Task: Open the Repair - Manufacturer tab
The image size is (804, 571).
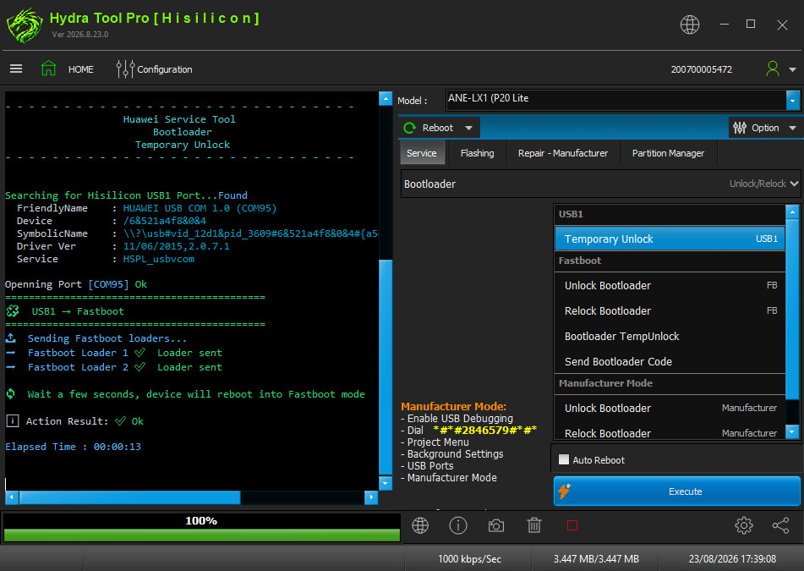Action: [x=562, y=153]
